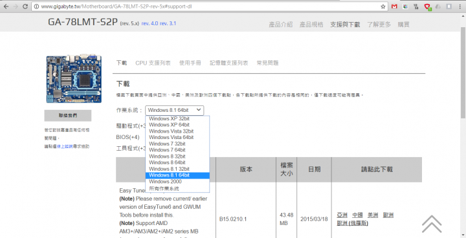Open the 支援與下載 nav item
This screenshot has height=238, width=466.
click(x=345, y=25)
